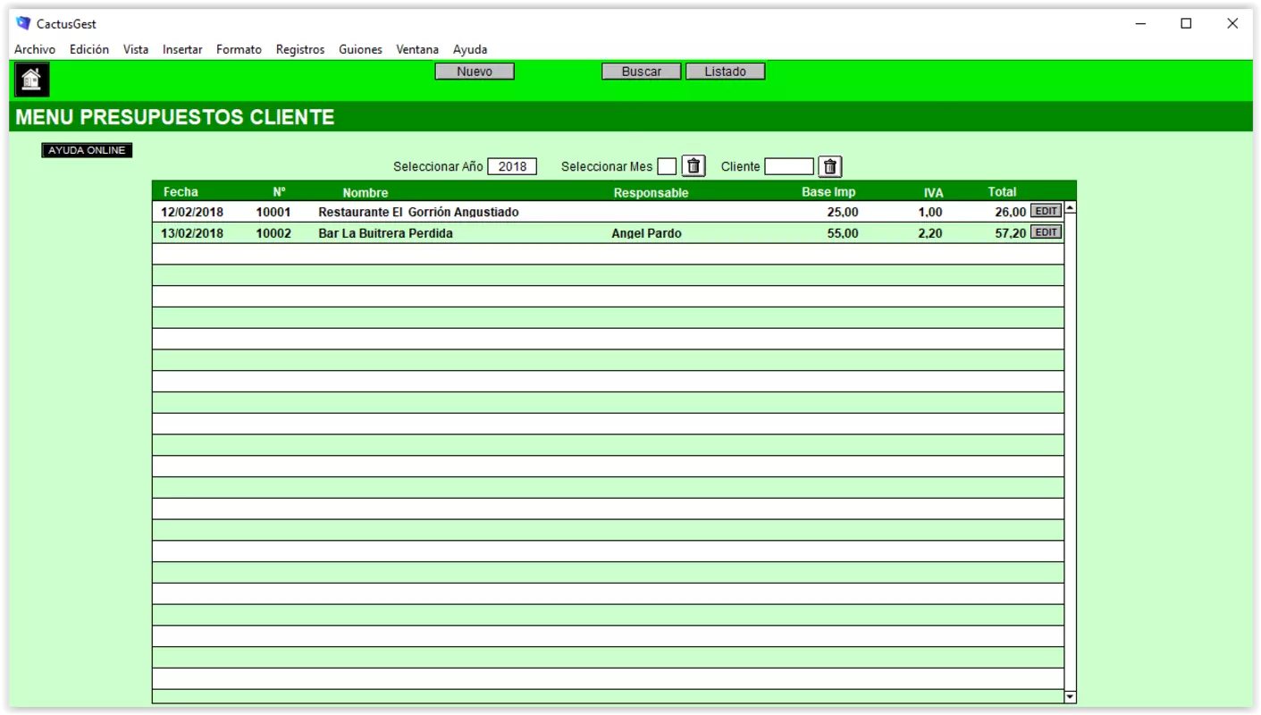Minimize the CactusGest window

[1140, 24]
